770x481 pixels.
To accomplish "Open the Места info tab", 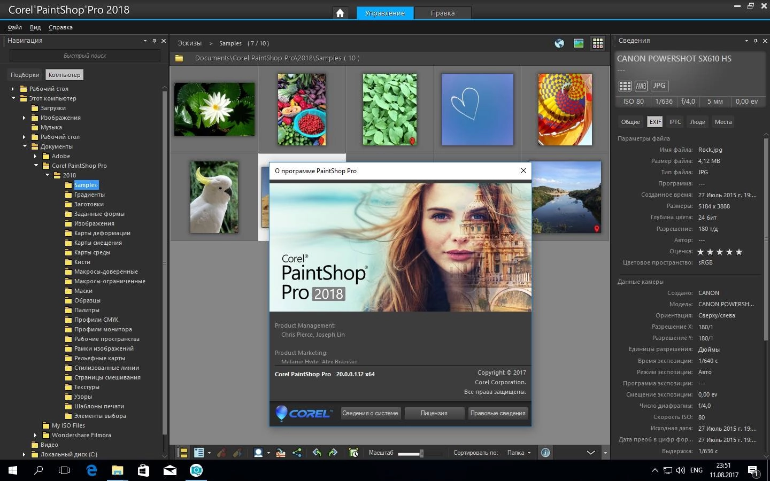I will (723, 122).
